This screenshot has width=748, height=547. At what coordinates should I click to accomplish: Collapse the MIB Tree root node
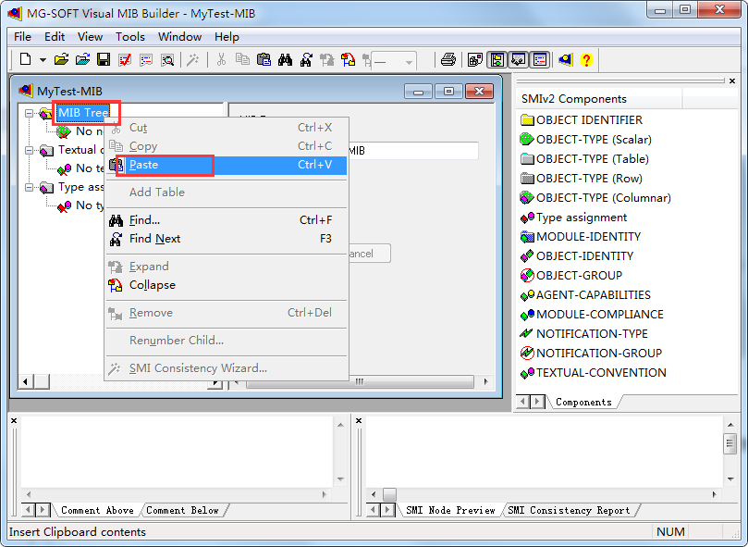pos(30,113)
